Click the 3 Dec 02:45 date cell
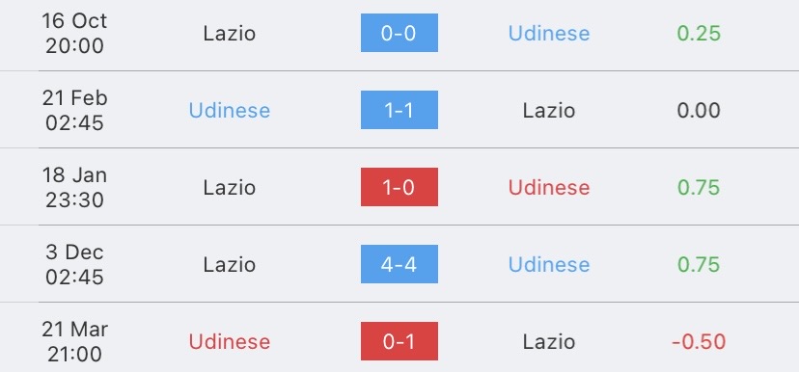 (x=74, y=264)
